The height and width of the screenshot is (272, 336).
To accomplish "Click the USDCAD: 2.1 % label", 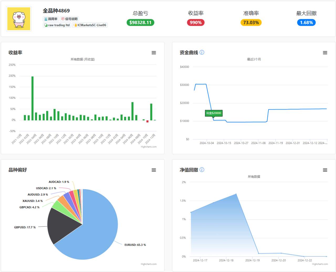I will pos(46,188).
